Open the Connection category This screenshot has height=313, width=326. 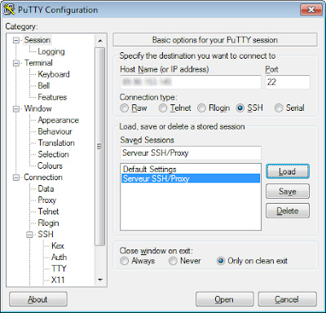pyautogui.click(x=43, y=177)
